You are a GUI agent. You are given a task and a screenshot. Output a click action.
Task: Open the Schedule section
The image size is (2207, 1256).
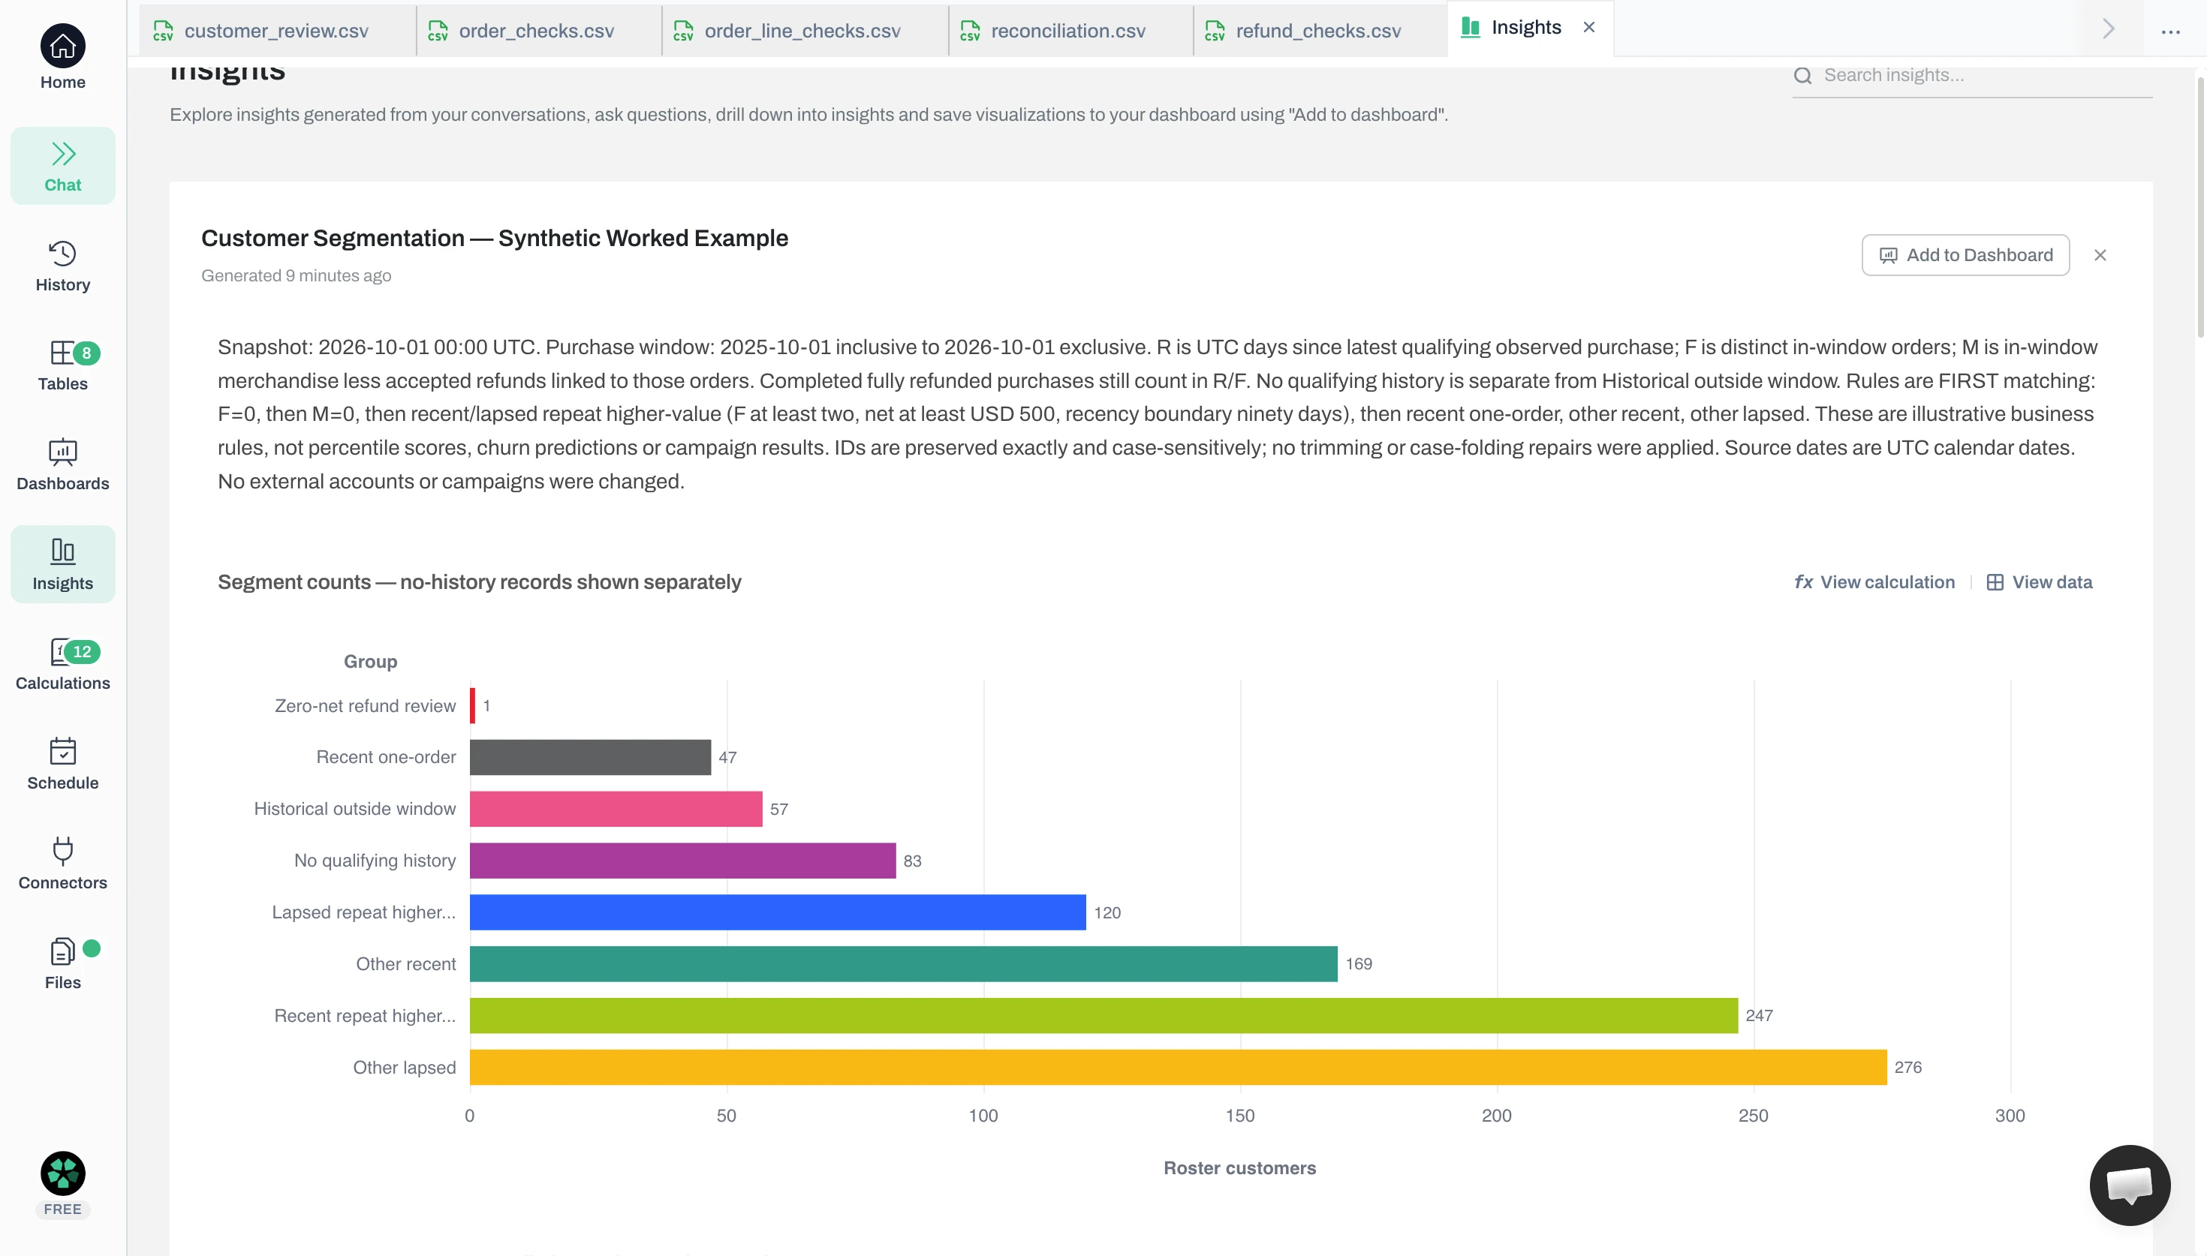pos(62,765)
